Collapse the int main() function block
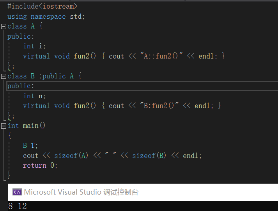 coord(4,126)
